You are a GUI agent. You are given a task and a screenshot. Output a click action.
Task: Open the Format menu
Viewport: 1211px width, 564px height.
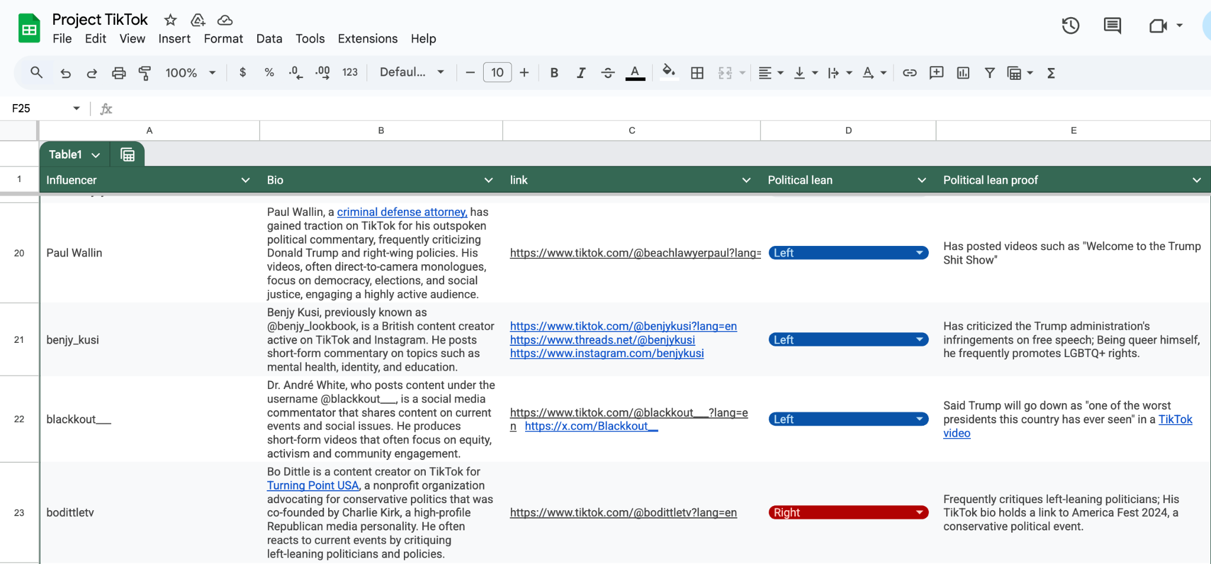click(x=223, y=39)
